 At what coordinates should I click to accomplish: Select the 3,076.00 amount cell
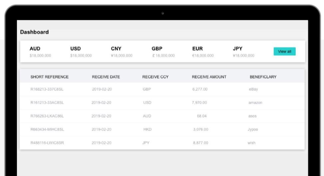tap(201, 129)
